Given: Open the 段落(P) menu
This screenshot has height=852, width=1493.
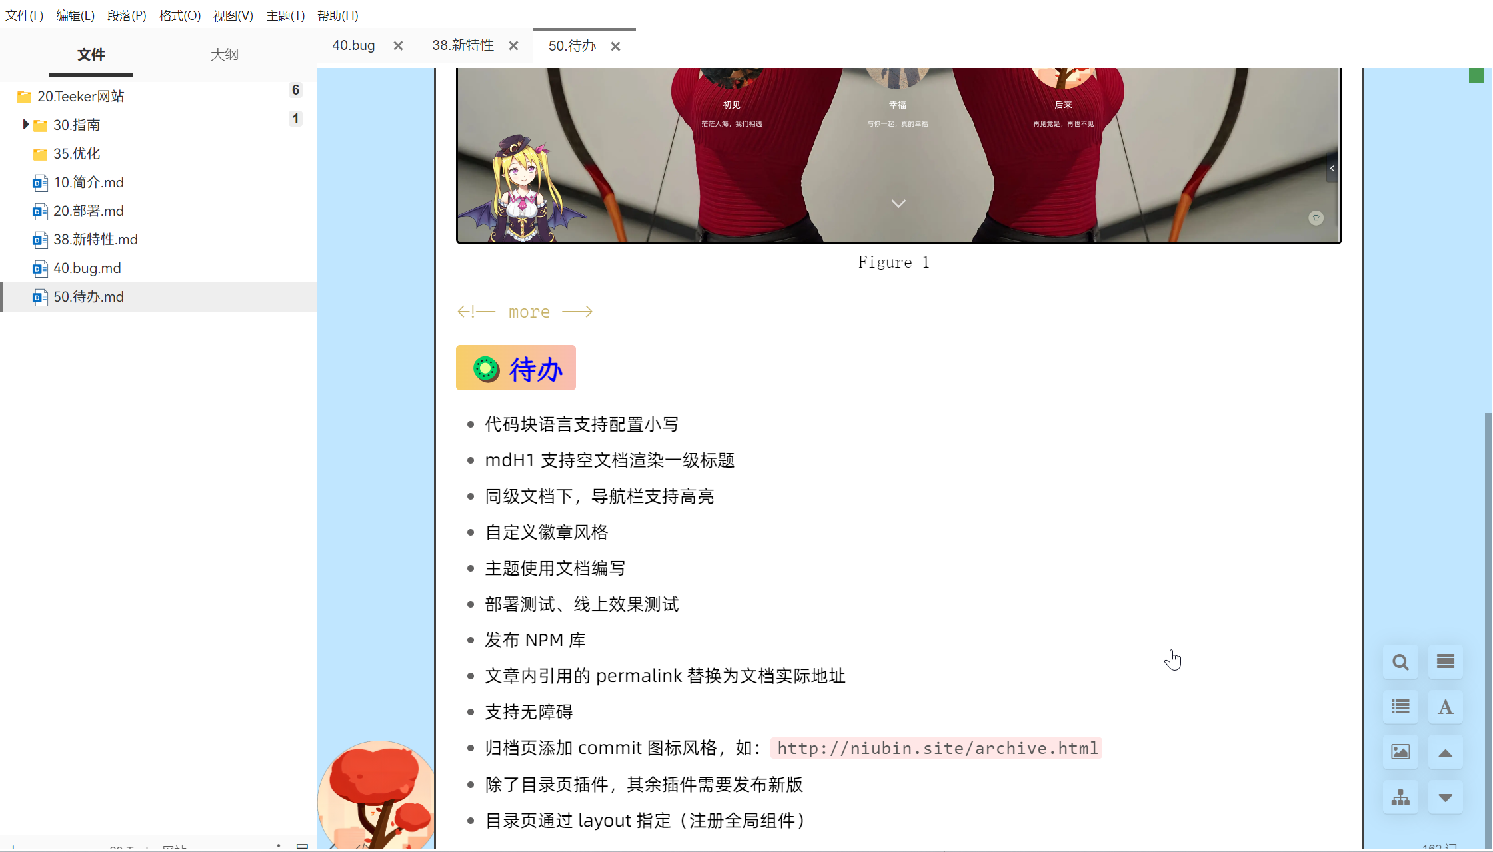Looking at the screenshot, I should point(127,15).
